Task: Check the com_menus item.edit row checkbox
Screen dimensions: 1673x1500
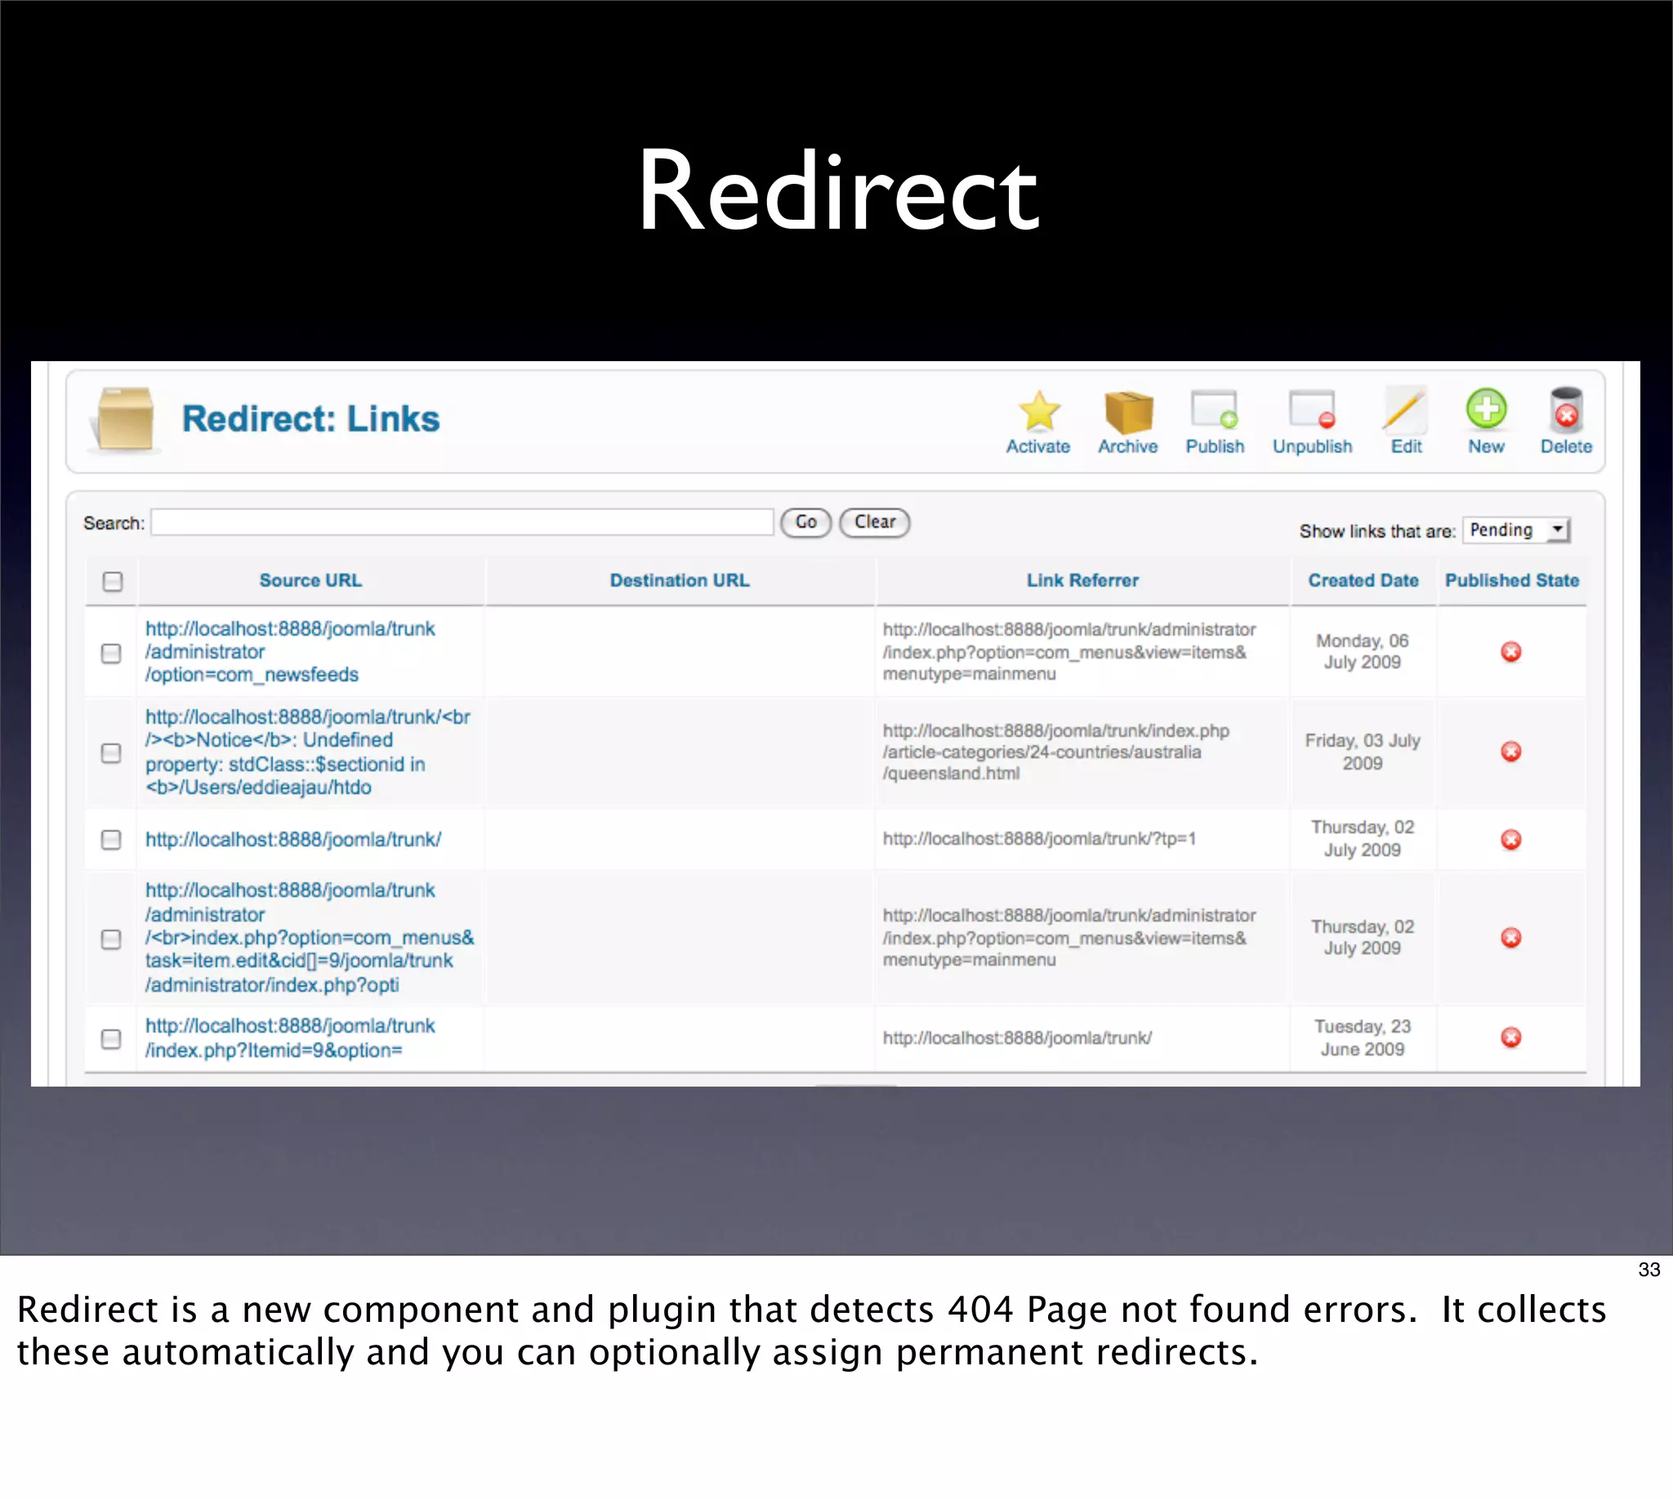Action: click(111, 939)
